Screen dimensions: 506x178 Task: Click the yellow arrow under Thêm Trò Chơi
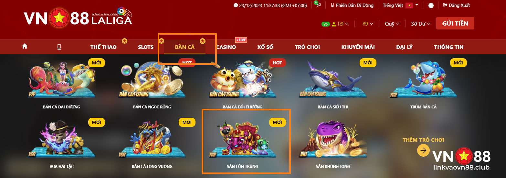click(423, 150)
